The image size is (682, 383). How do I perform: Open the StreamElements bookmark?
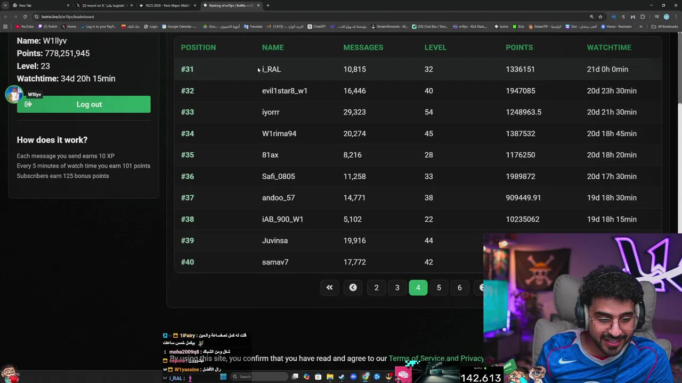pos(389,27)
